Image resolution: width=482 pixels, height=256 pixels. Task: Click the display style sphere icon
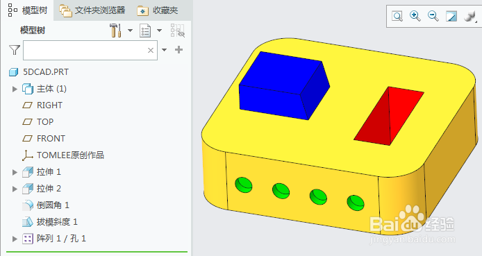[469, 16]
